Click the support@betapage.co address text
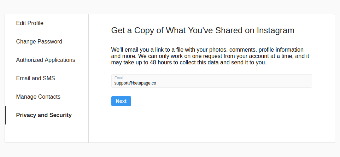Image resolution: width=340 pixels, height=157 pixels. (135, 83)
